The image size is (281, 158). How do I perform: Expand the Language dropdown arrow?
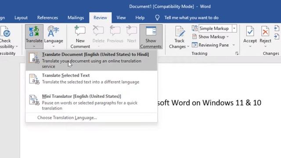click(54, 47)
